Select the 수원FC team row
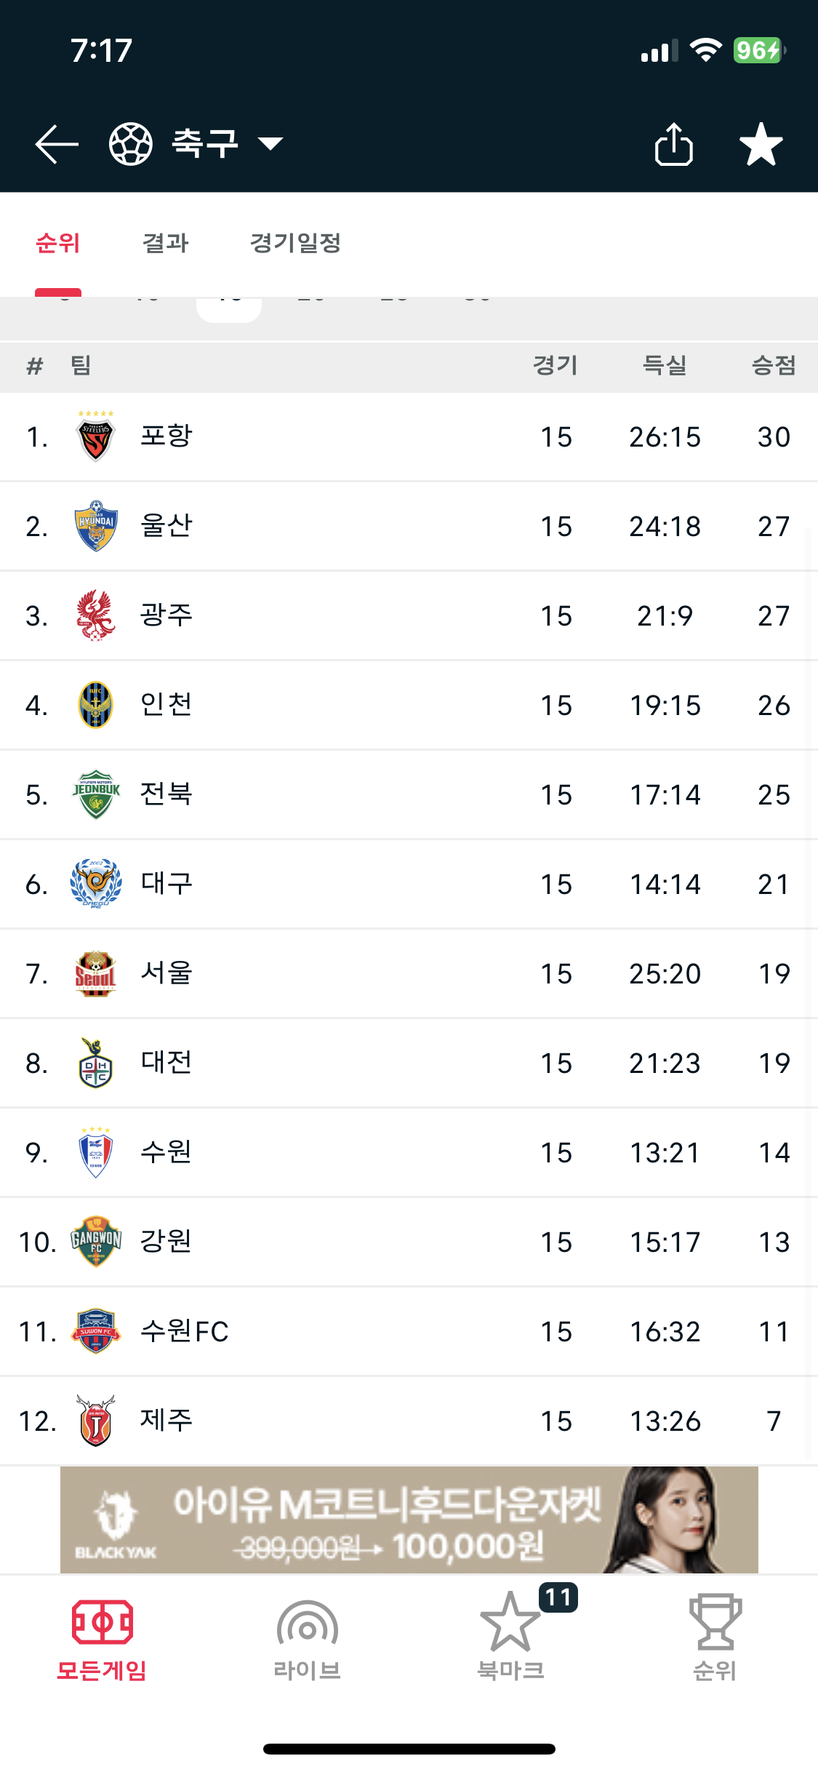 (409, 1331)
